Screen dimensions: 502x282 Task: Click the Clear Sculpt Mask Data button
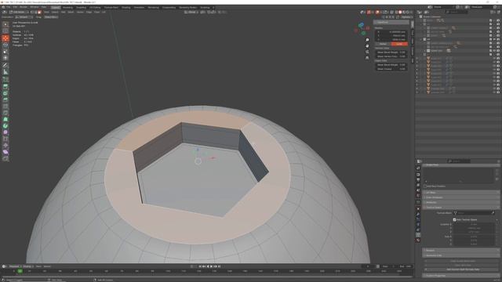point(463,261)
